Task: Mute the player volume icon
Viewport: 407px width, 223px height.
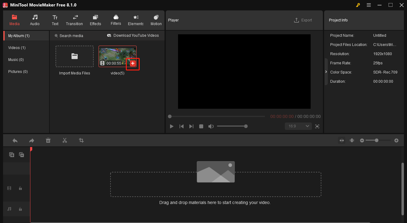Action: [x=211, y=126]
